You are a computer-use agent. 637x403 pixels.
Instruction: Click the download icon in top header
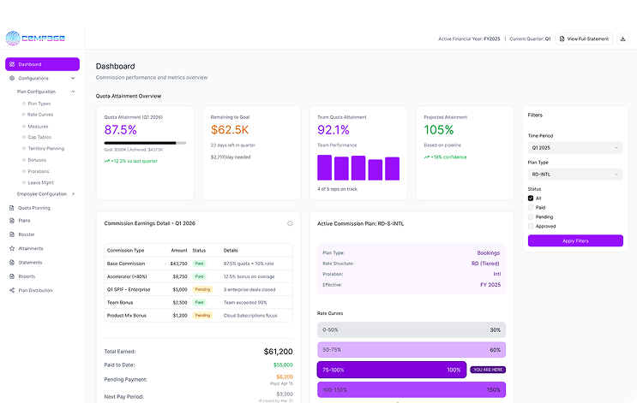[x=622, y=39]
